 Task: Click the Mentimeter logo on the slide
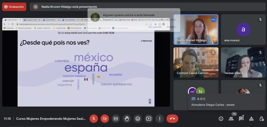click(x=147, y=41)
